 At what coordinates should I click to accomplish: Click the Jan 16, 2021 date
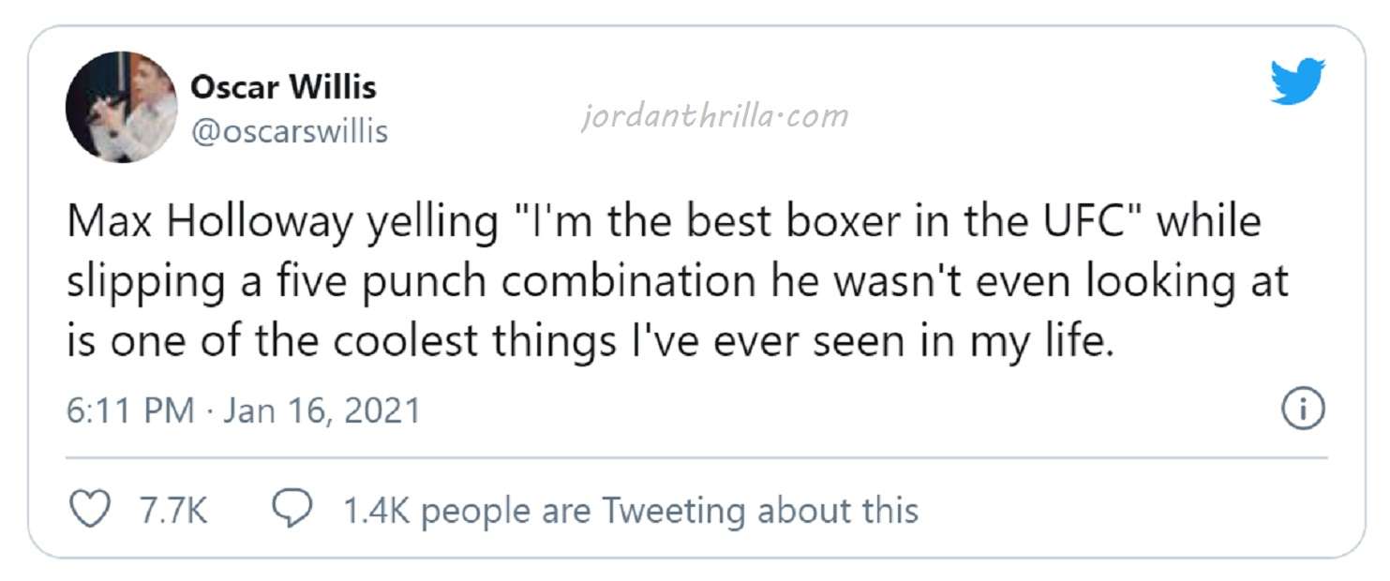[x=321, y=411]
